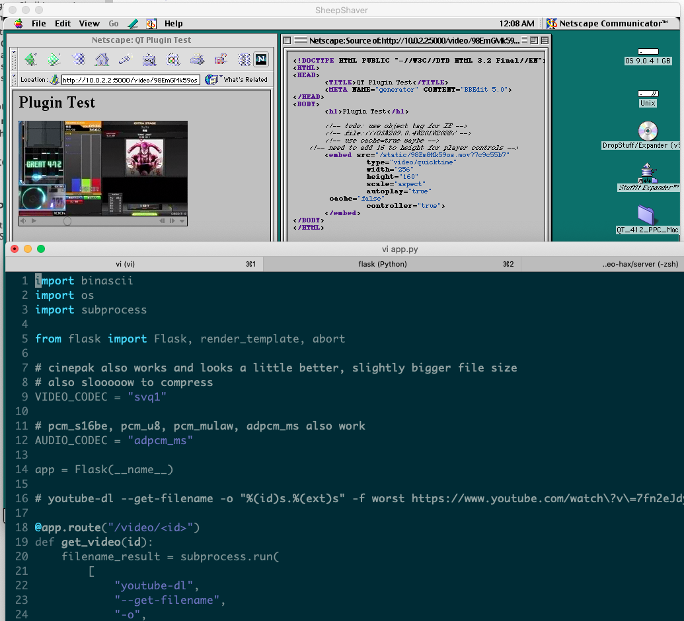The image size is (684, 621).
Task: Print the page with the printer icon
Action: (x=197, y=59)
